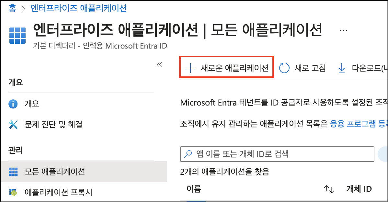Open 문제 진단 및 해결 wrench icon
The height and width of the screenshot is (202, 388).
pyautogui.click(x=13, y=124)
